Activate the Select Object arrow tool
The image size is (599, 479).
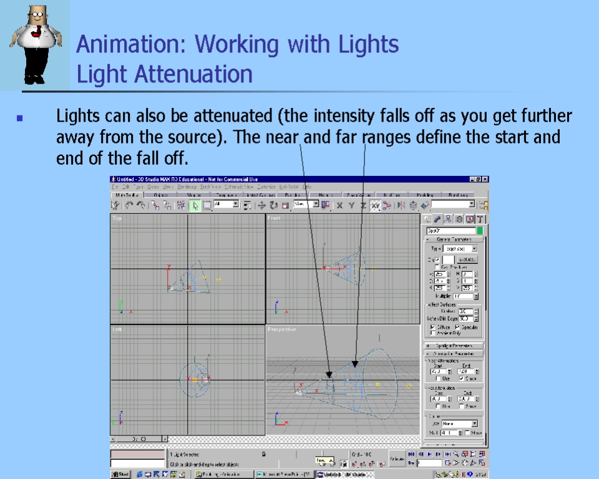coord(195,205)
